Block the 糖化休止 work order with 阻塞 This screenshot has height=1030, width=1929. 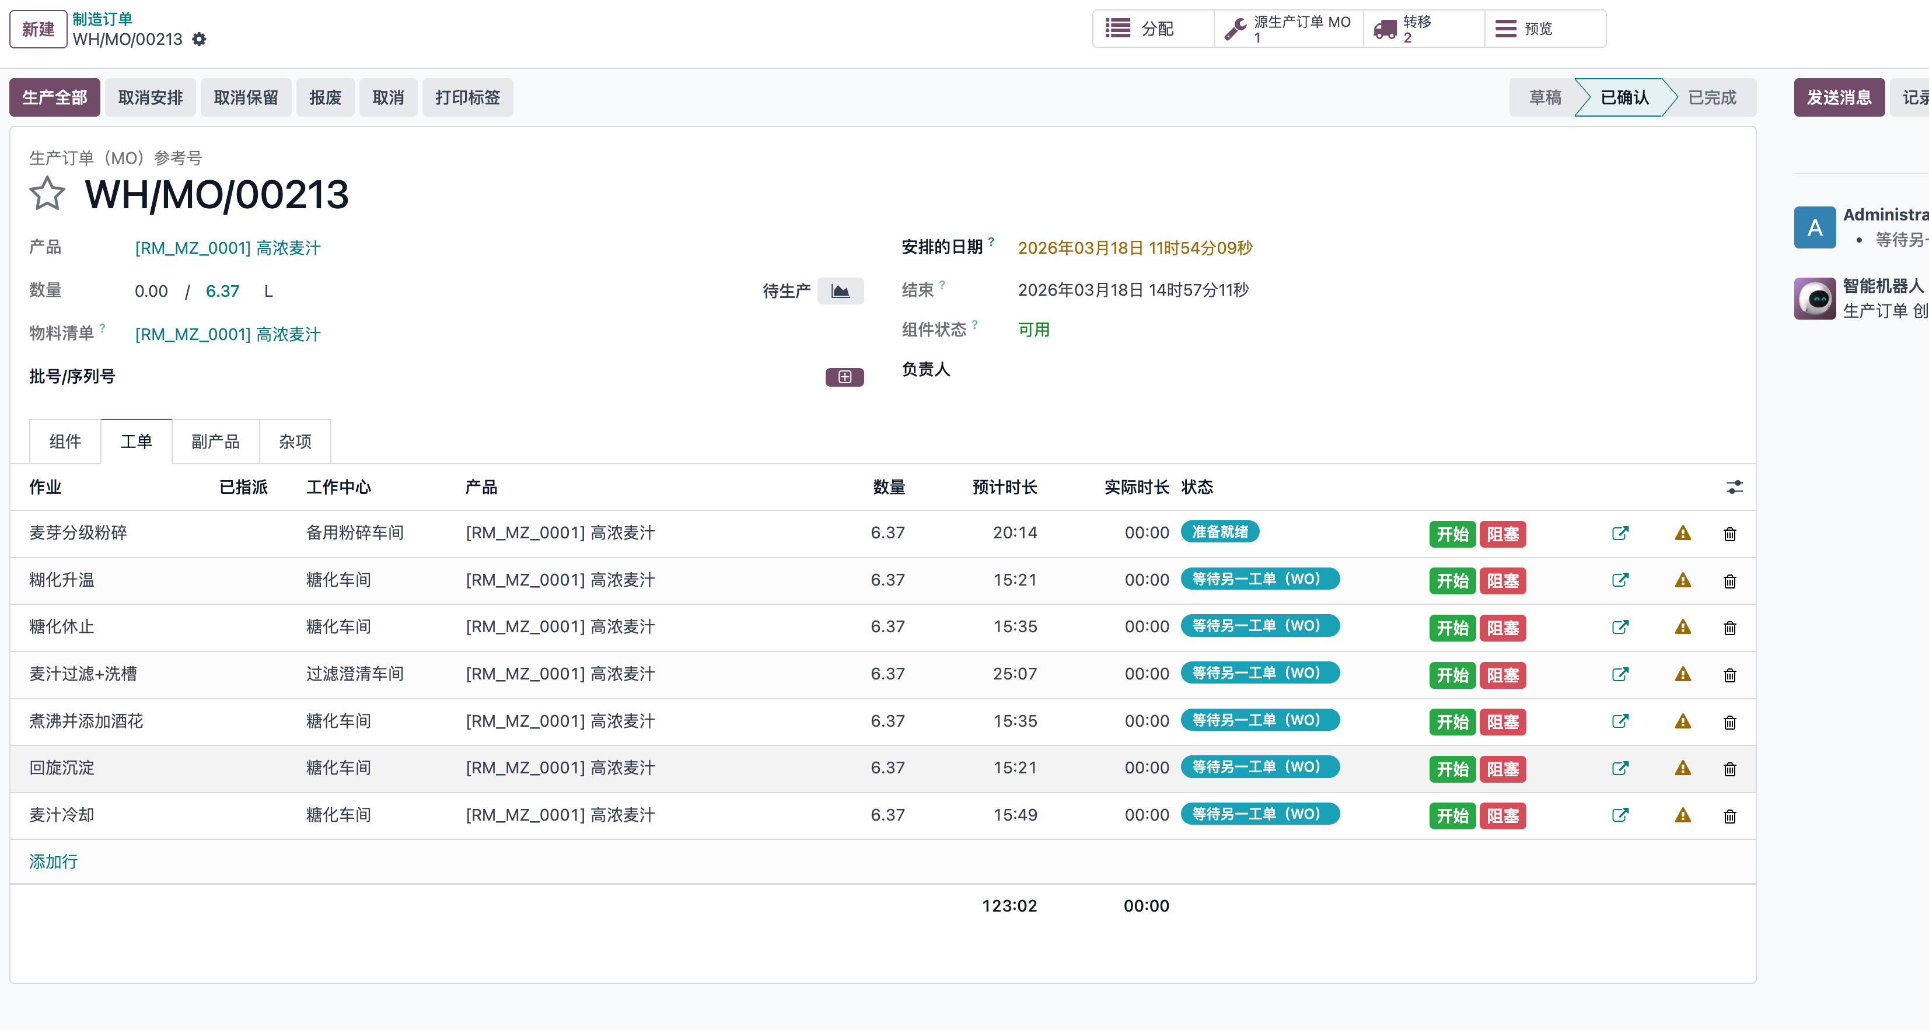[x=1503, y=628]
